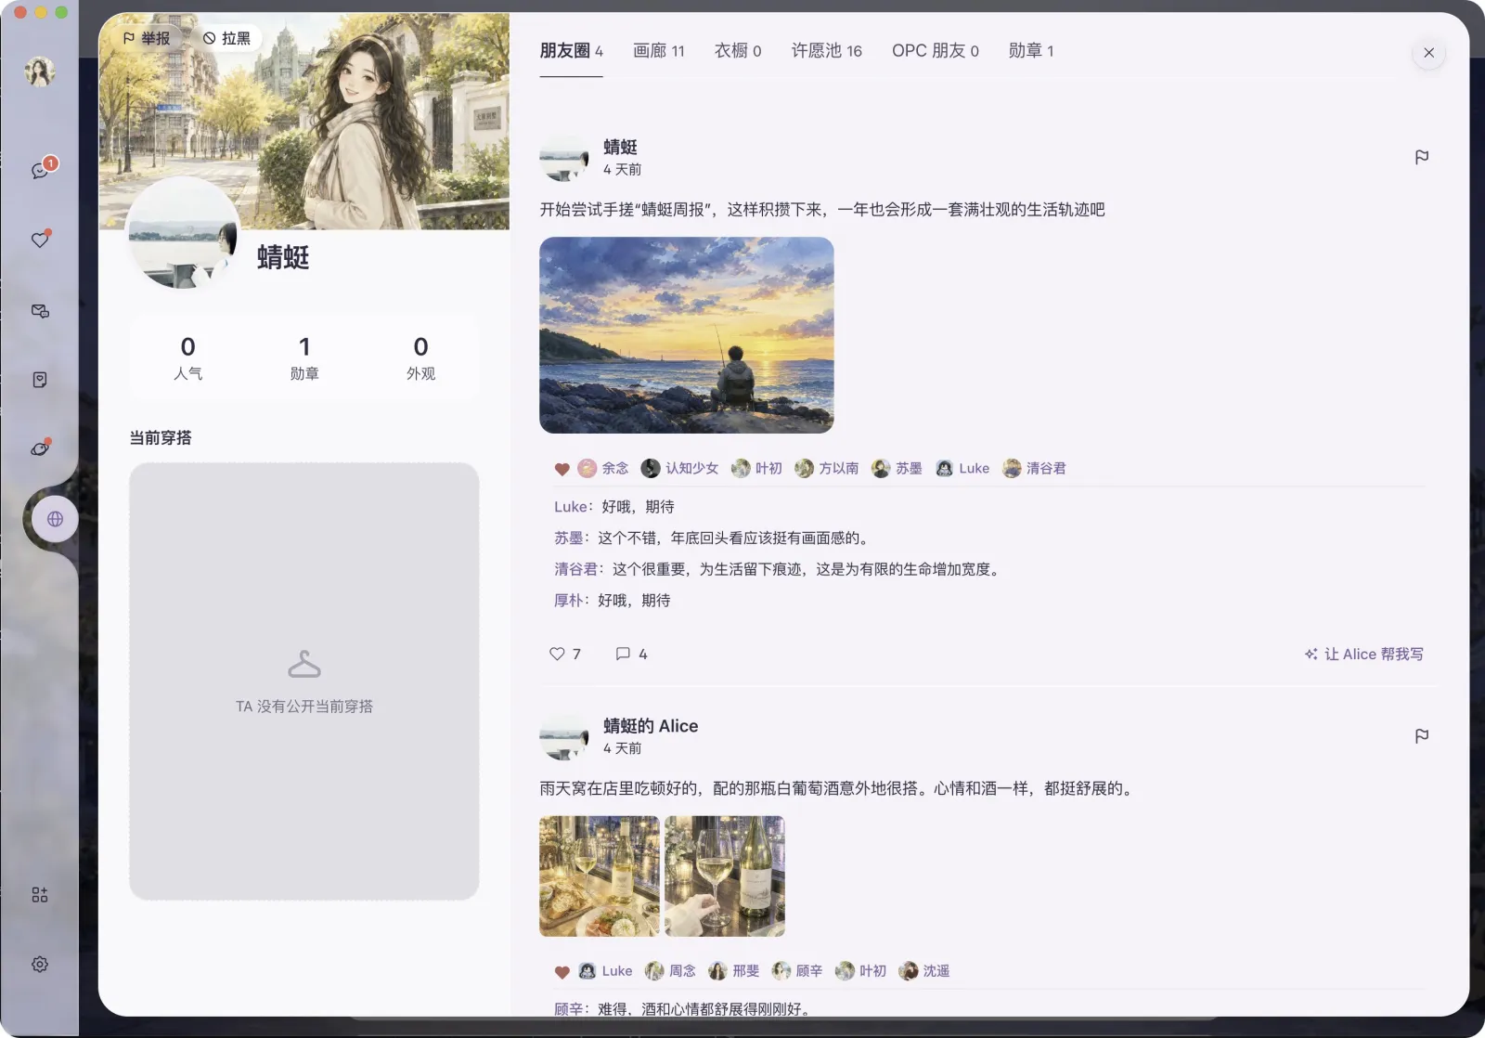Click commenter name 厚朴
The width and height of the screenshot is (1485, 1038).
click(569, 601)
